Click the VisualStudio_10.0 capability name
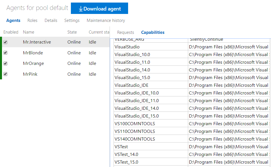 click(x=132, y=55)
